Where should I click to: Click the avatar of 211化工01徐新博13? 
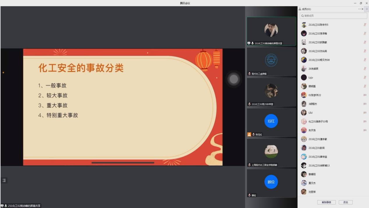point(304,165)
